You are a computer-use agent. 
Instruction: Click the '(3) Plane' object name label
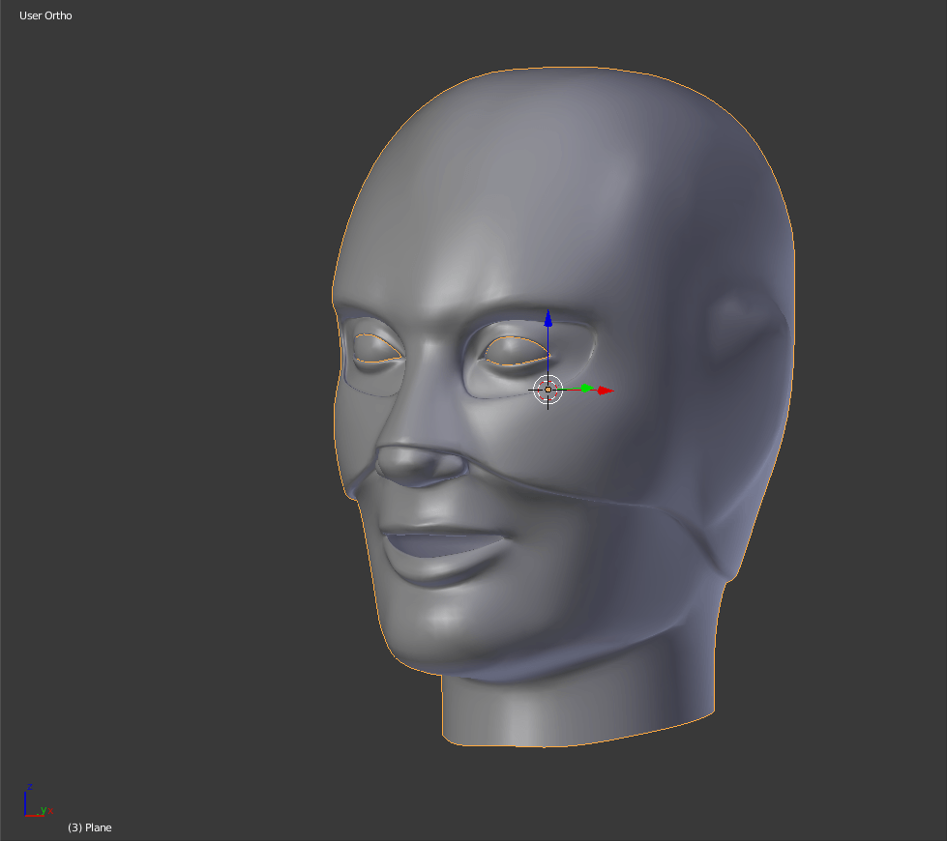[89, 827]
